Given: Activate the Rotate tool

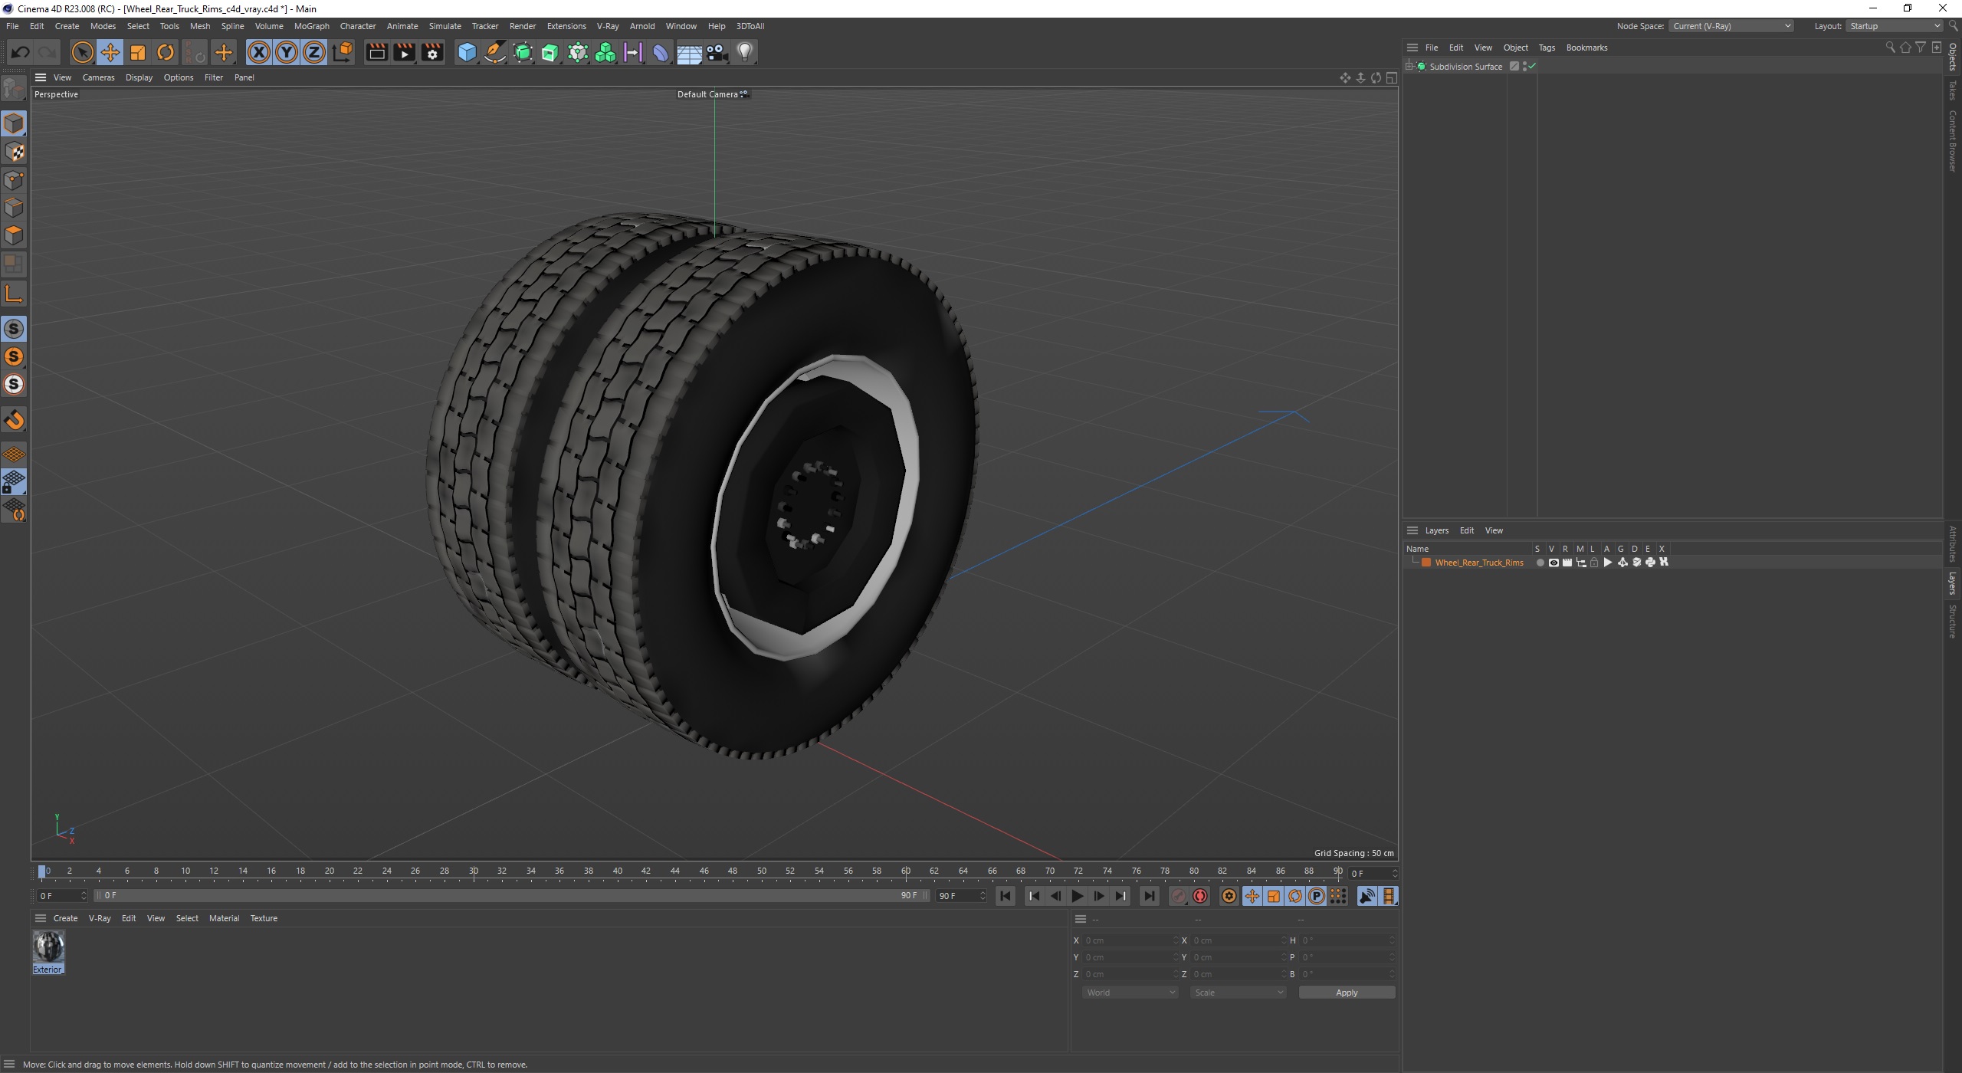Looking at the screenshot, I should click(x=166, y=52).
